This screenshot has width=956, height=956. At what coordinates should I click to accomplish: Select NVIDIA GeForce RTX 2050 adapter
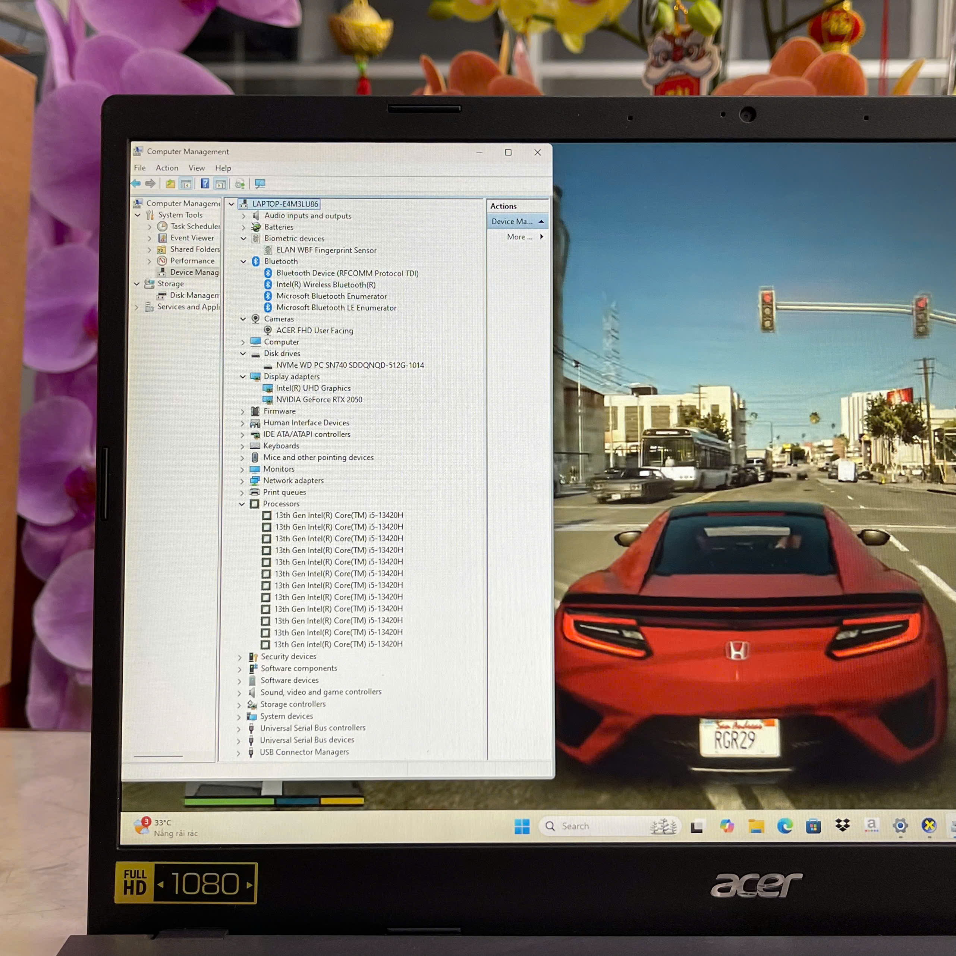319,399
